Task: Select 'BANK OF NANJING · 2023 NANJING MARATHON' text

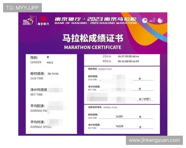Action: (x=95, y=23)
